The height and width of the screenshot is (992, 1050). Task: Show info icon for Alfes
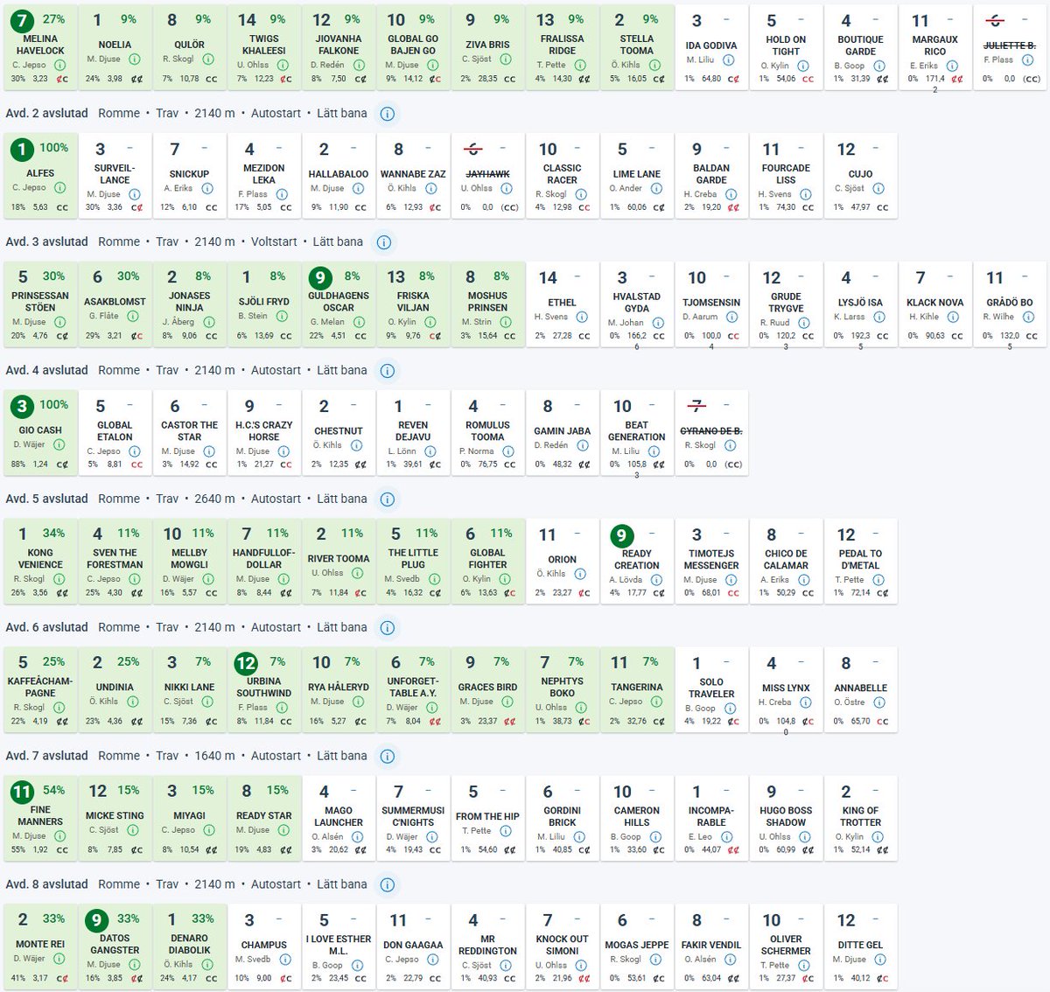click(x=60, y=188)
